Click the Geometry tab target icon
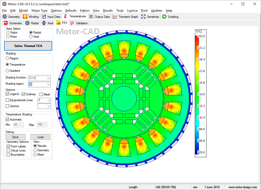Screen dimensions: 261x190 (x=5, y=17)
